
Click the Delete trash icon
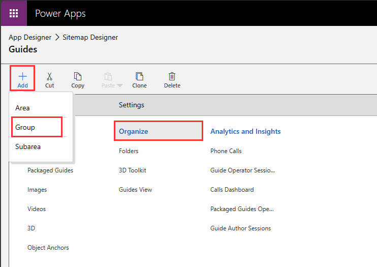(172, 76)
